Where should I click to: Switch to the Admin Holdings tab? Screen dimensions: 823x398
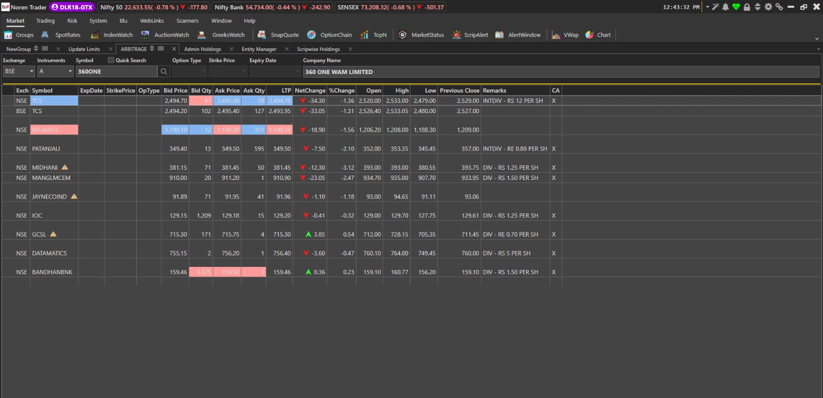click(203, 49)
